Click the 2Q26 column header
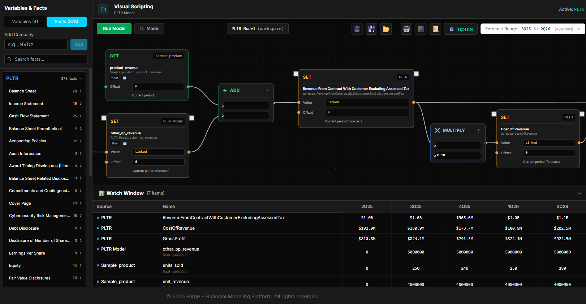The height and width of the screenshot is (304, 586). (562, 207)
